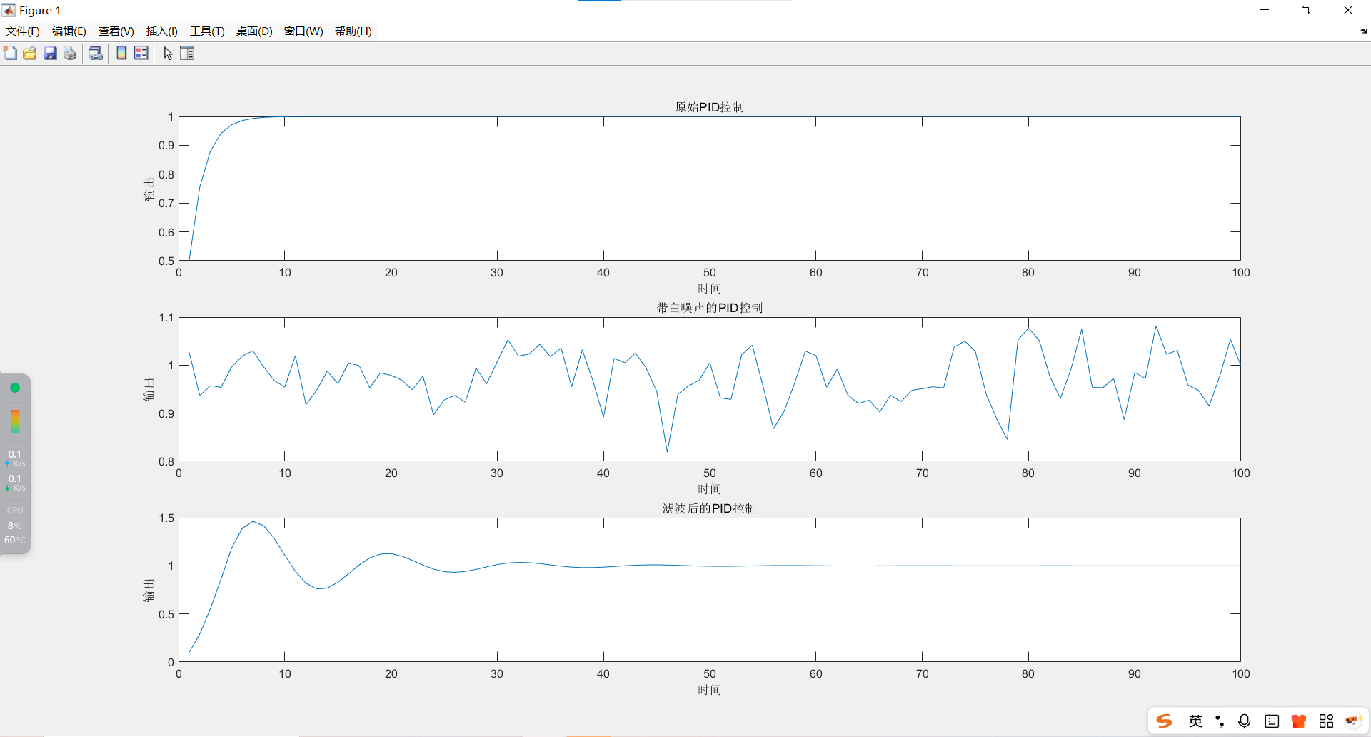Toggle Chinese punctuation mode

[x=1219, y=721]
